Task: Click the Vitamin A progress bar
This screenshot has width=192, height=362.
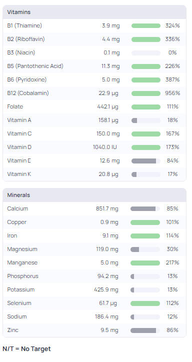Action: coord(146,120)
